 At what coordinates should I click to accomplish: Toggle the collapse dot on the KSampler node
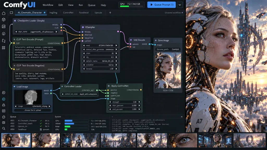[83, 27]
